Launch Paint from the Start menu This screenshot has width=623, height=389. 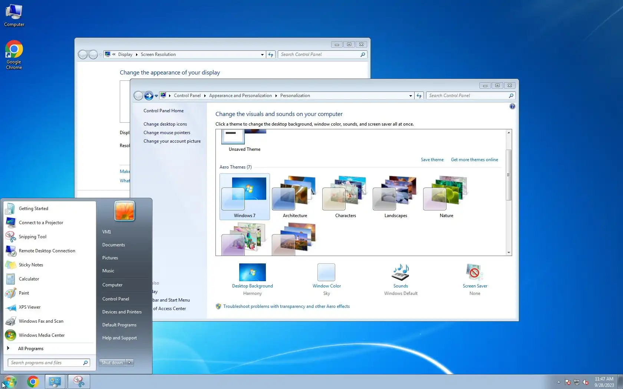[50, 293]
